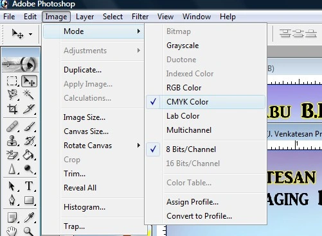Select the Background Eraser tool
This screenshot has height=236, width=322.
[12, 155]
